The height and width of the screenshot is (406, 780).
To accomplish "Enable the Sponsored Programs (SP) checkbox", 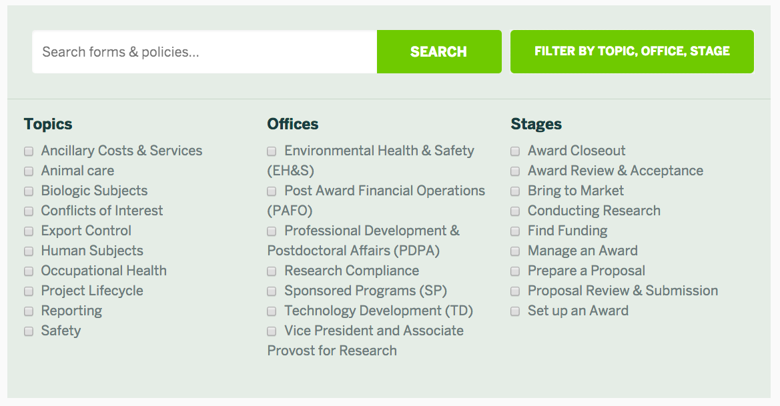I will pyautogui.click(x=272, y=291).
